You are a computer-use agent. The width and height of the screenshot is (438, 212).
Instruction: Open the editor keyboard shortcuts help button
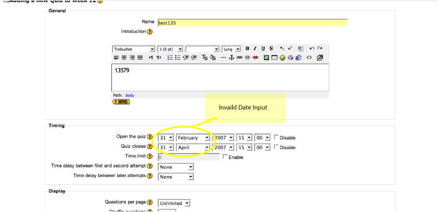[121, 102]
